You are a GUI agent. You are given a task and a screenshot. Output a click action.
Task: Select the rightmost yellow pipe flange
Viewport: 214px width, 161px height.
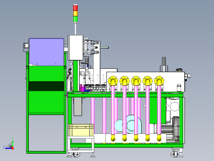pyautogui.click(x=159, y=81)
